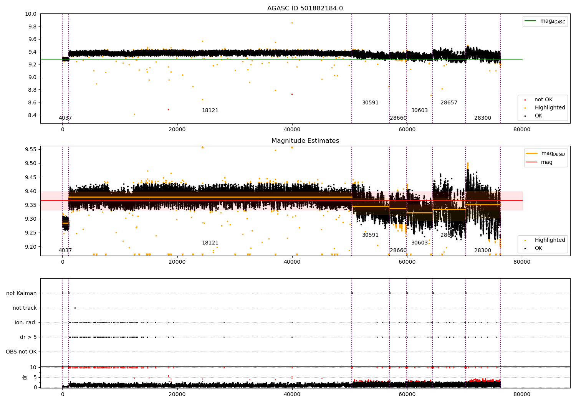Click the rotated 'dr' axis label
This screenshot has width=576, height=403.
click(25, 377)
